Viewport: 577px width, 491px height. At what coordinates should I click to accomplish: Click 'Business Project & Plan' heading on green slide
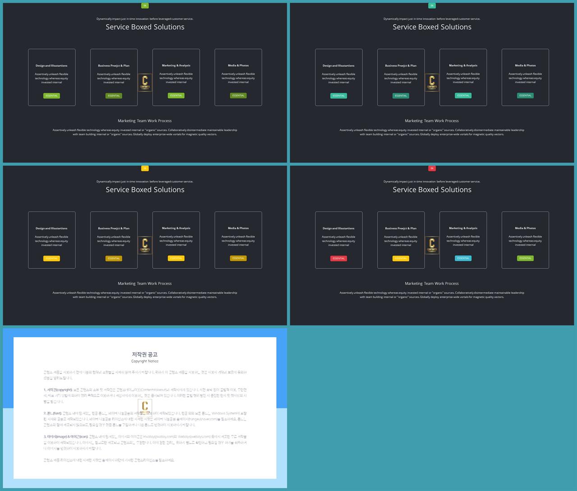114,66
